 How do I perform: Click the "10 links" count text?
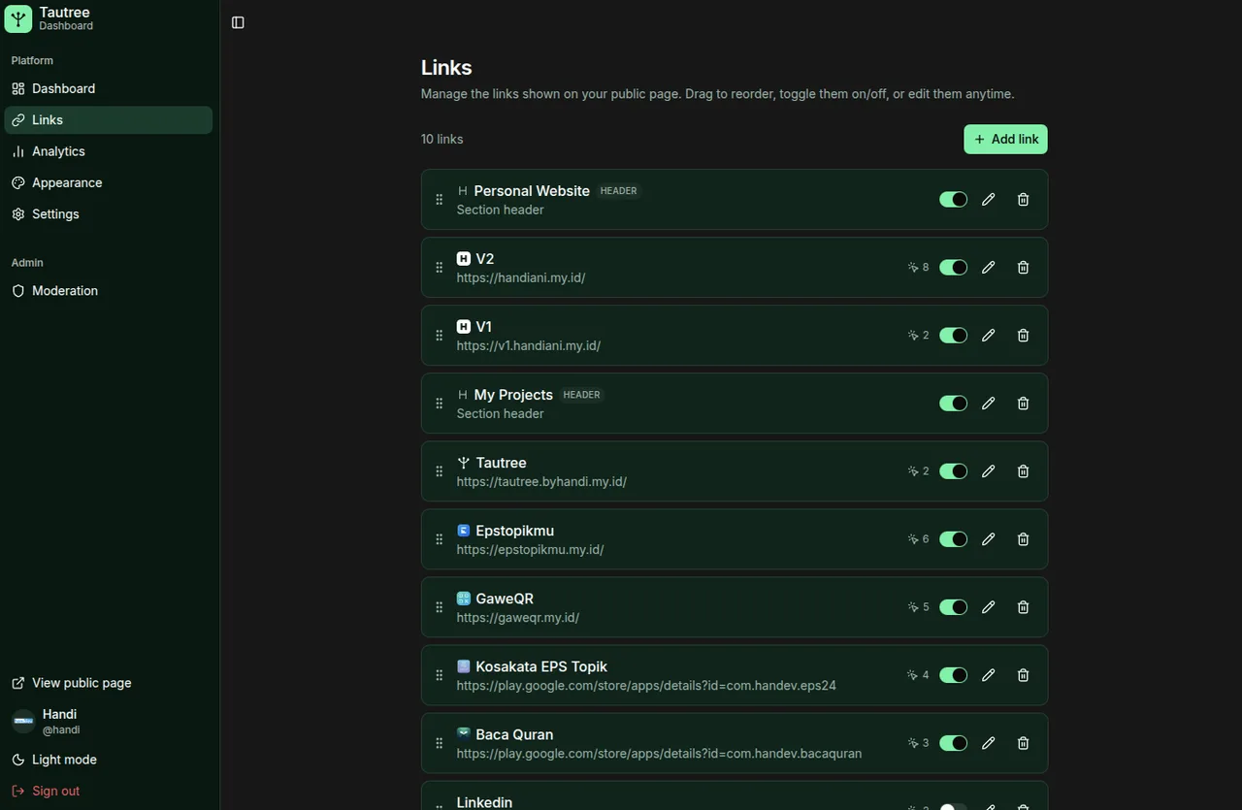click(442, 140)
